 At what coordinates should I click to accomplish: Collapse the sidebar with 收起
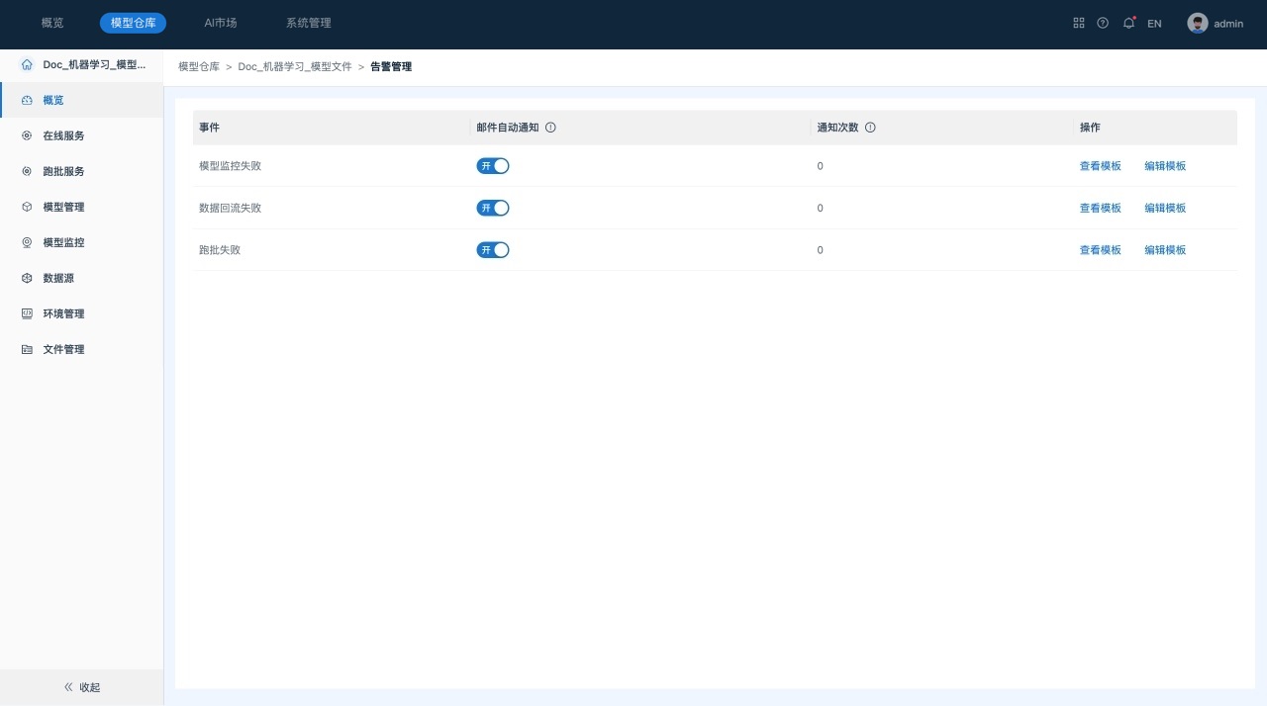click(x=82, y=687)
